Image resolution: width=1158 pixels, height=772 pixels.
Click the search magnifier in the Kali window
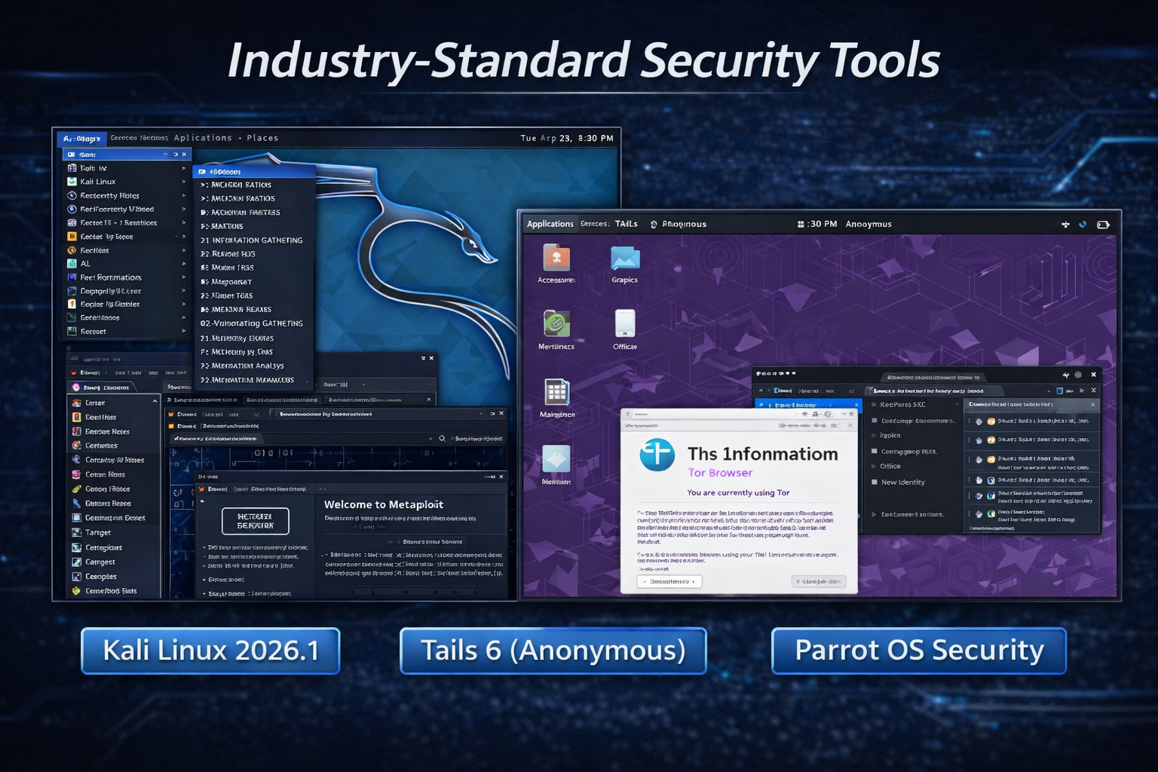tap(443, 438)
